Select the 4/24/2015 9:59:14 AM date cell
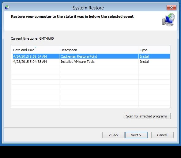Viewport: 181px width, 158px height. pyautogui.click(x=30, y=56)
